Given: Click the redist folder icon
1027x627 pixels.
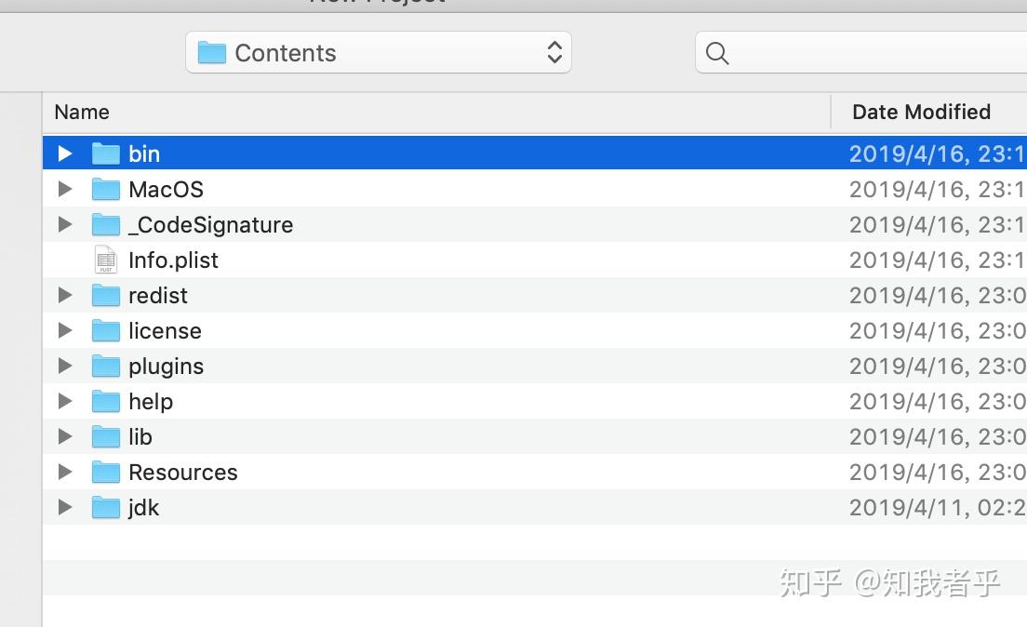Looking at the screenshot, I should tap(105, 295).
